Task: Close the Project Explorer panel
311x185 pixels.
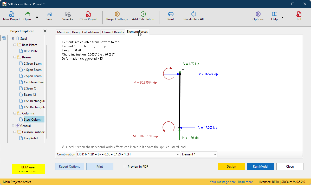Action: (45, 31)
